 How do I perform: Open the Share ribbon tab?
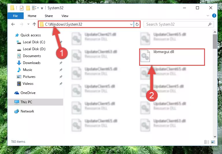click(x=49, y=16)
